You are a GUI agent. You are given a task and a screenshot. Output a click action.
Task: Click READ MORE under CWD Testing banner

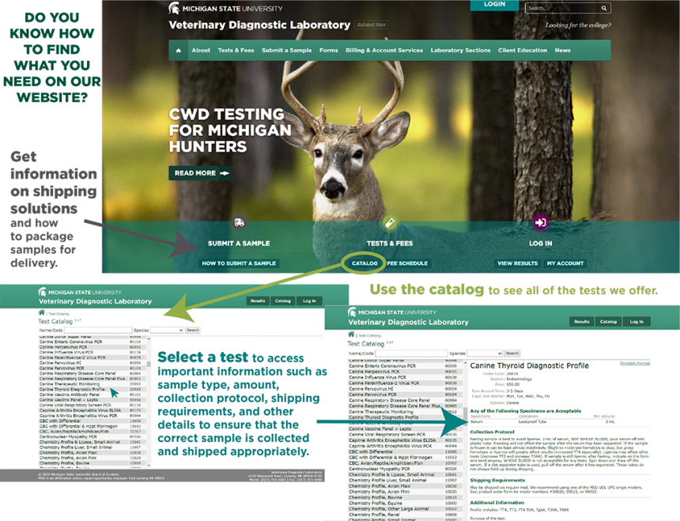[200, 173]
